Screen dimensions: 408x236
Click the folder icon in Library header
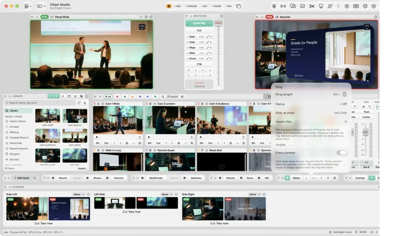69,96
